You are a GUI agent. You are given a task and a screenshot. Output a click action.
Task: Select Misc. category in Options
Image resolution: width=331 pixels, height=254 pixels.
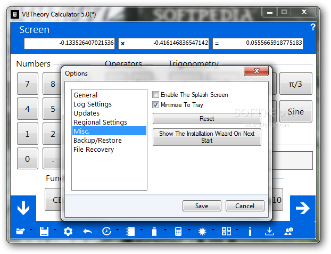pos(109,131)
